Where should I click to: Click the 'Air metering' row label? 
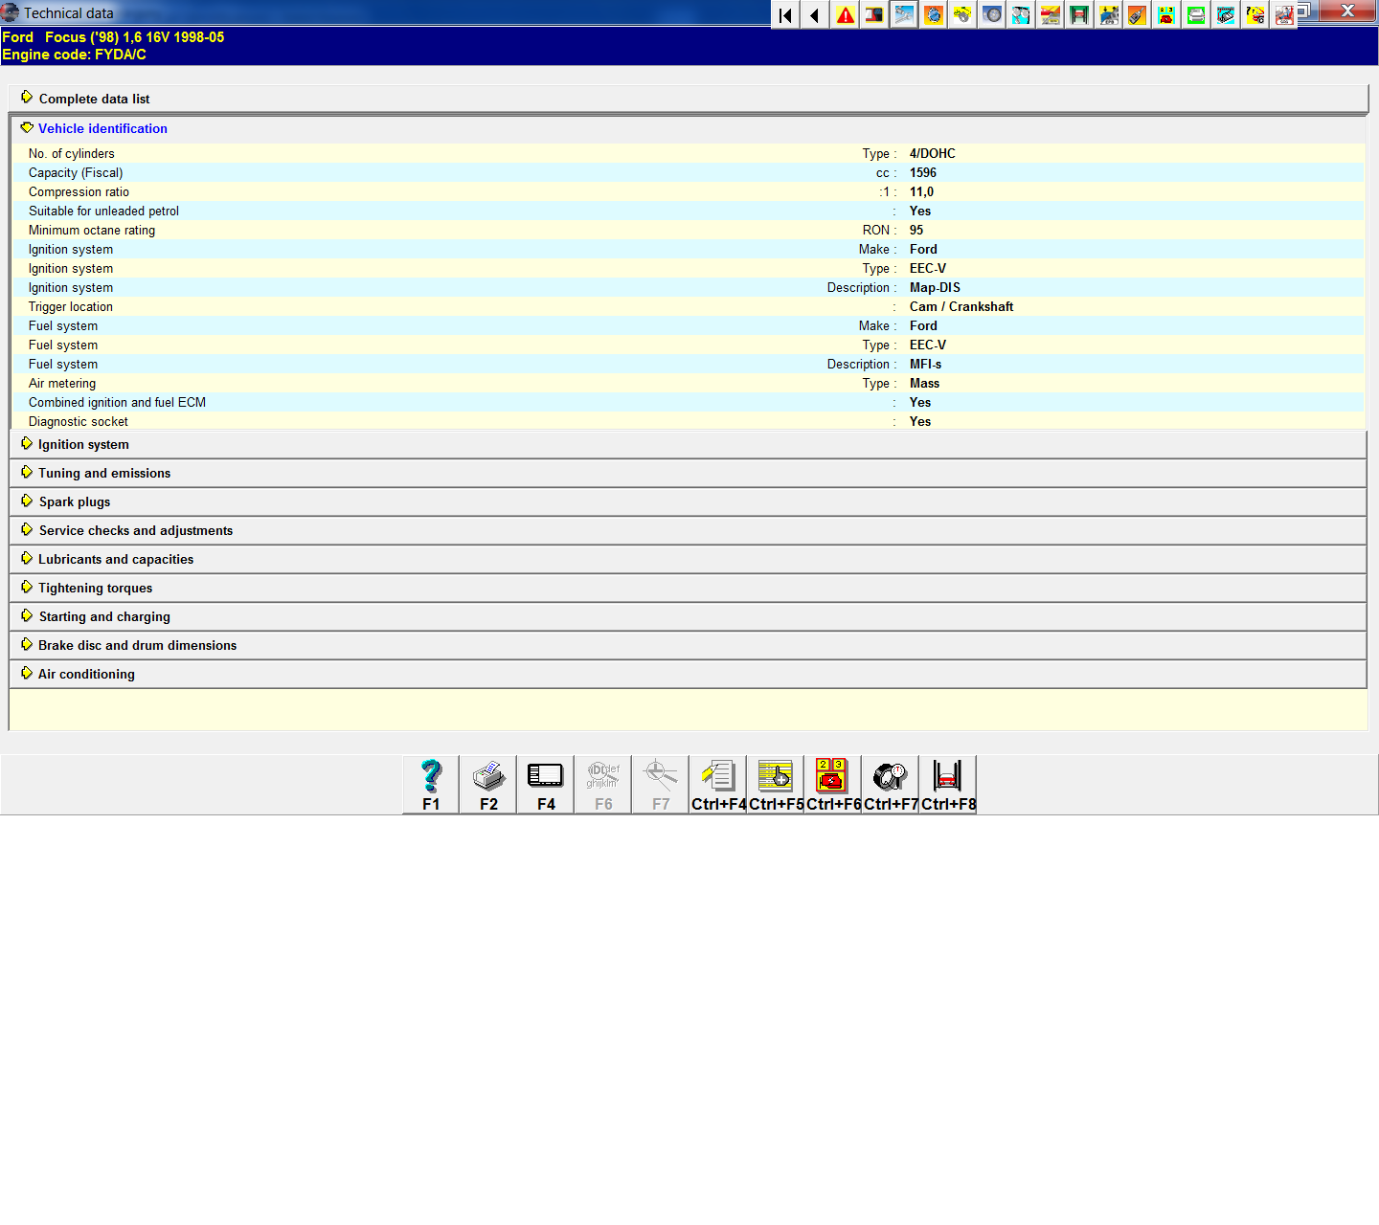(62, 383)
